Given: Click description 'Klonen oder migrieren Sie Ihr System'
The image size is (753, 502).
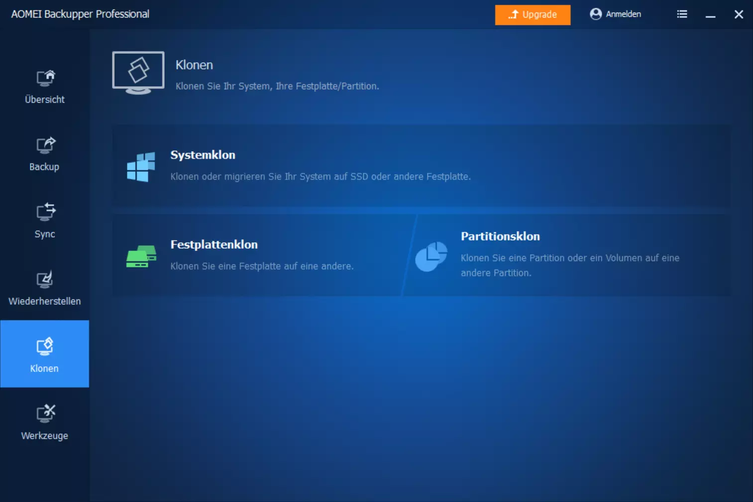Looking at the screenshot, I should (321, 176).
